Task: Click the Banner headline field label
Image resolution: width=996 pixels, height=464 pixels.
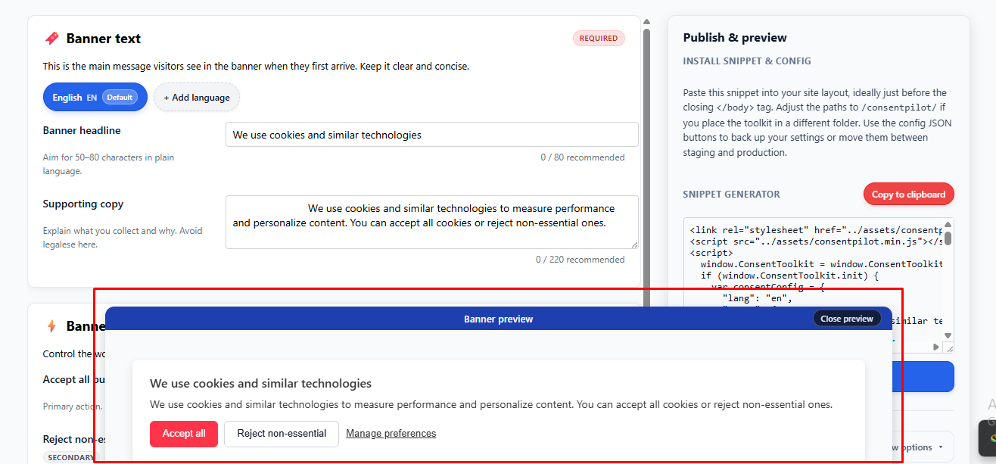Action: pos(82,130)
